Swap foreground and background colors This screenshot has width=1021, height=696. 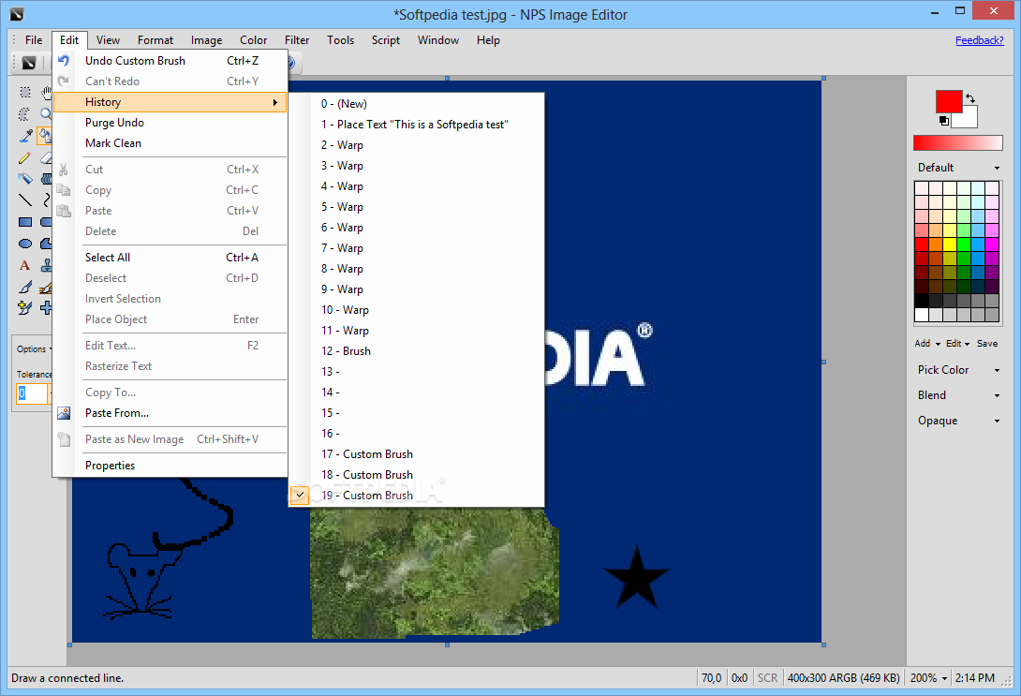pyautogui.click(x=970, y=97)
